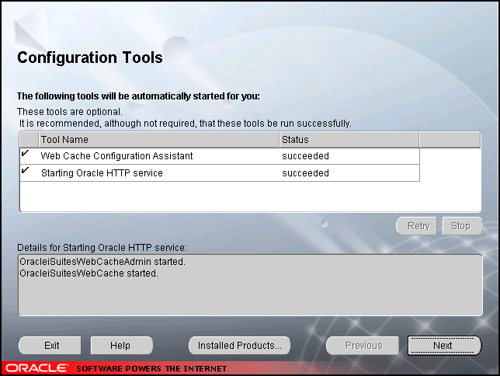This screenshot has width=500, height=376.
Task: Click the Next button
Action: pos(444,346)
